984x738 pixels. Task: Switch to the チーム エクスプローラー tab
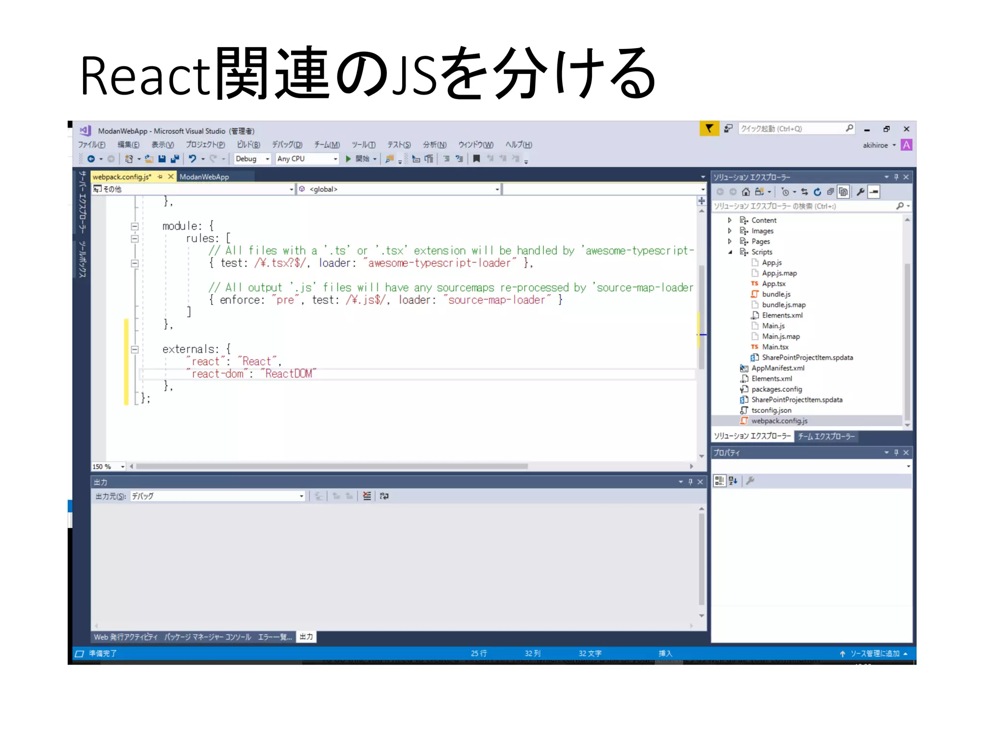click(x=826, y=436)
